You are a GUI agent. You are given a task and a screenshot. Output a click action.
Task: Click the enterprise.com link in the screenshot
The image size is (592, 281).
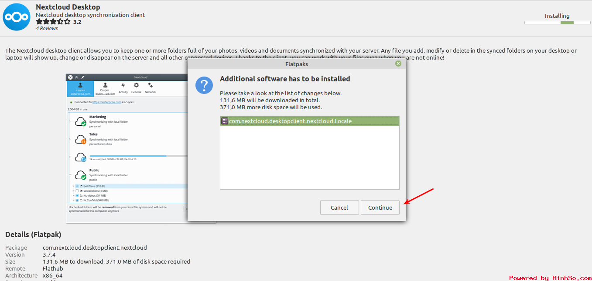coord(106,102)
